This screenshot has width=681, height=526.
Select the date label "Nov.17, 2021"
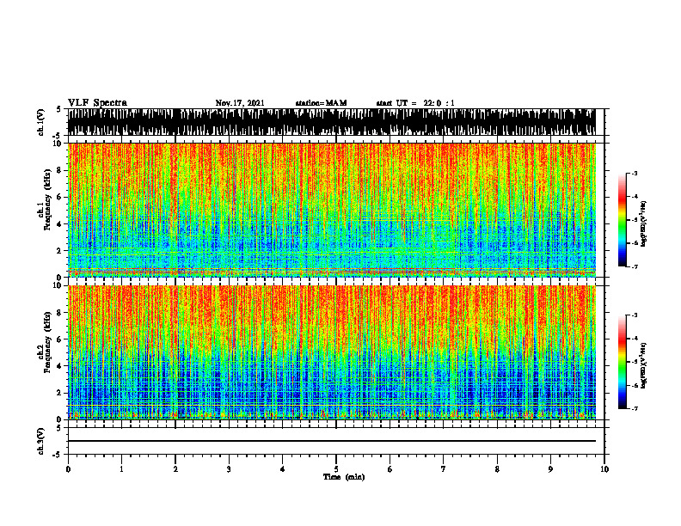pos(240,103)
